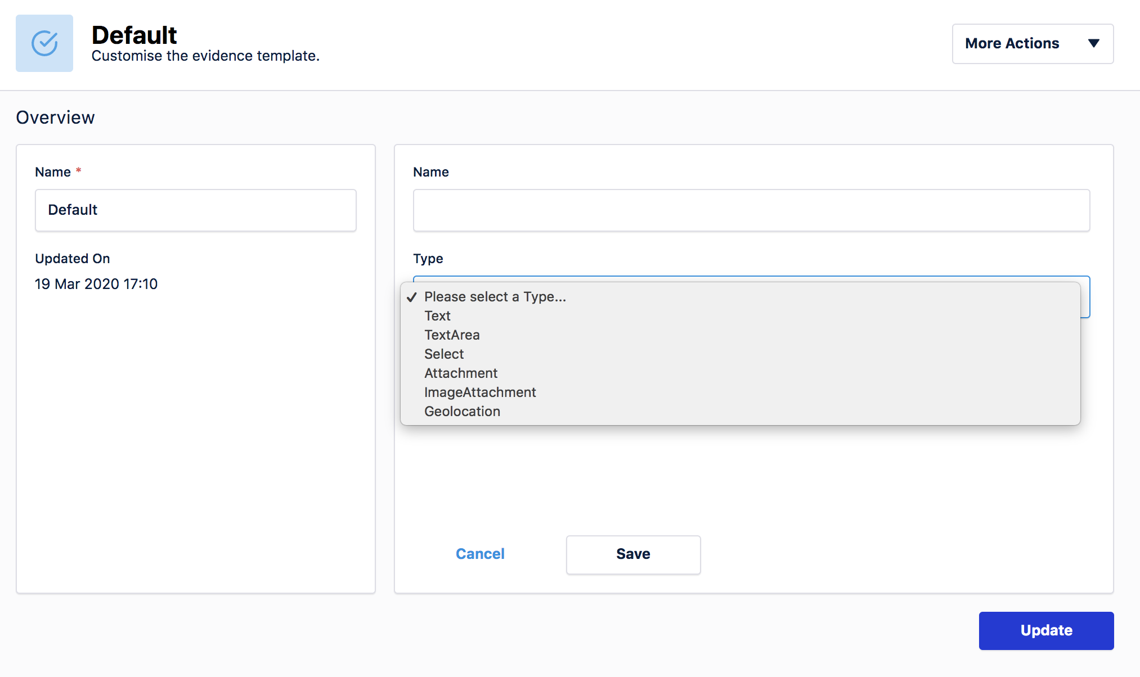The image size is (1140, 677).
Task: Click the Updated On date 19 Mar 2020 17:10
Action: (96, 284)
